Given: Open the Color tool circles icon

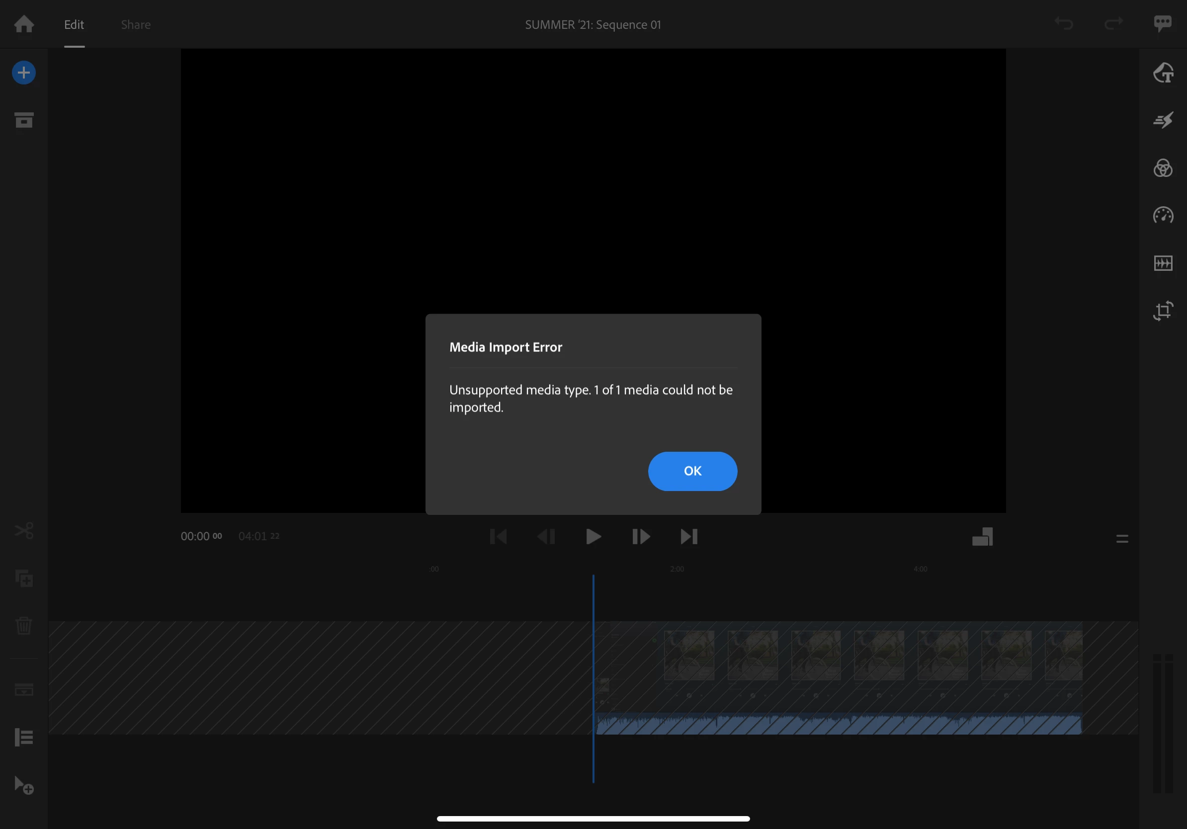Looking at the screenshot, I should [1163, 168].
